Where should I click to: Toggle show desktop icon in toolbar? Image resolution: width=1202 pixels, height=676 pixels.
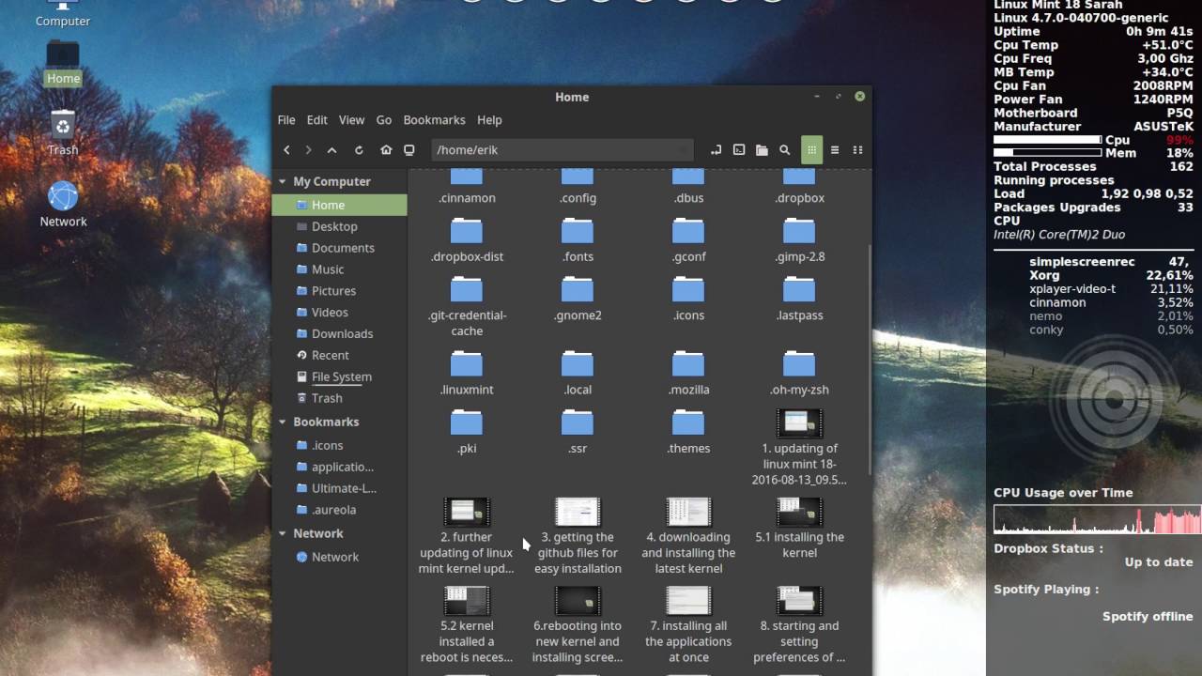tap(408, 149)
